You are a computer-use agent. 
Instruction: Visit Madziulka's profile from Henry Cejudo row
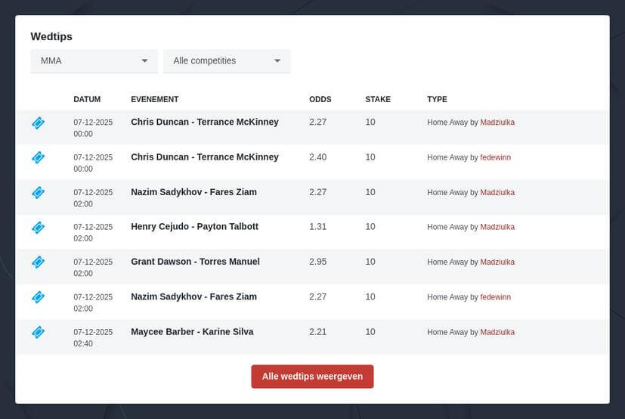click(x=497, y=227)
